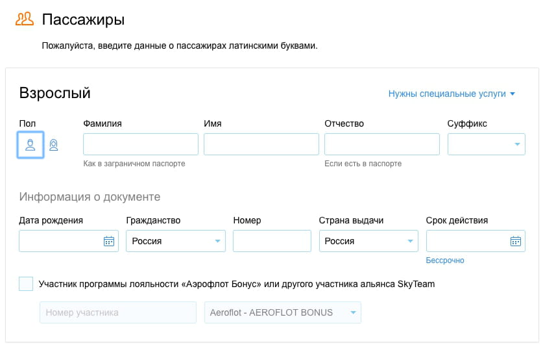
Task: Click the Номер участника field
Action: click(118, 312)
